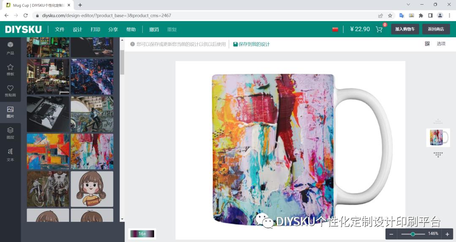The height and width of the screenshot is (242, 456).
Task: Click the DIYSKU logo
Action: coord(23,29)
